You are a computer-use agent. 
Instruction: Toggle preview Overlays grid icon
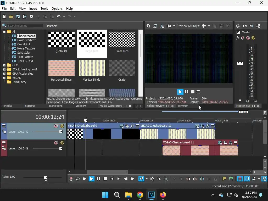[204, 26]
